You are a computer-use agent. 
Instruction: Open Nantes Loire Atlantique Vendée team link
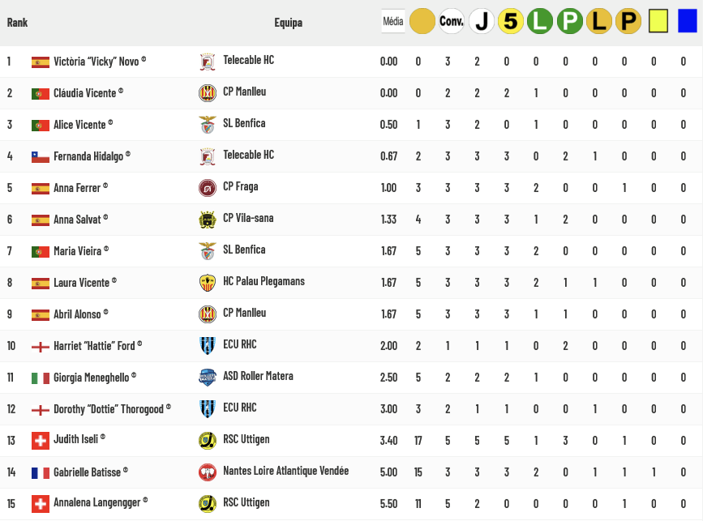(x=285, y=471)
